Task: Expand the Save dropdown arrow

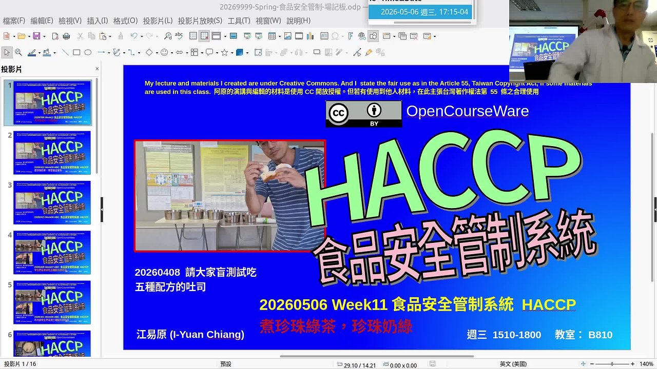Action: (44, 36)
